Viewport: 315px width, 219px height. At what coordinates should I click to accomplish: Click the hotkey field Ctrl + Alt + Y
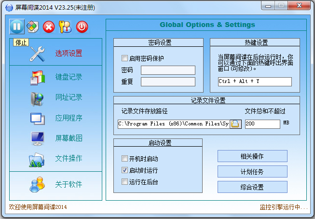[x=254, y=82]
